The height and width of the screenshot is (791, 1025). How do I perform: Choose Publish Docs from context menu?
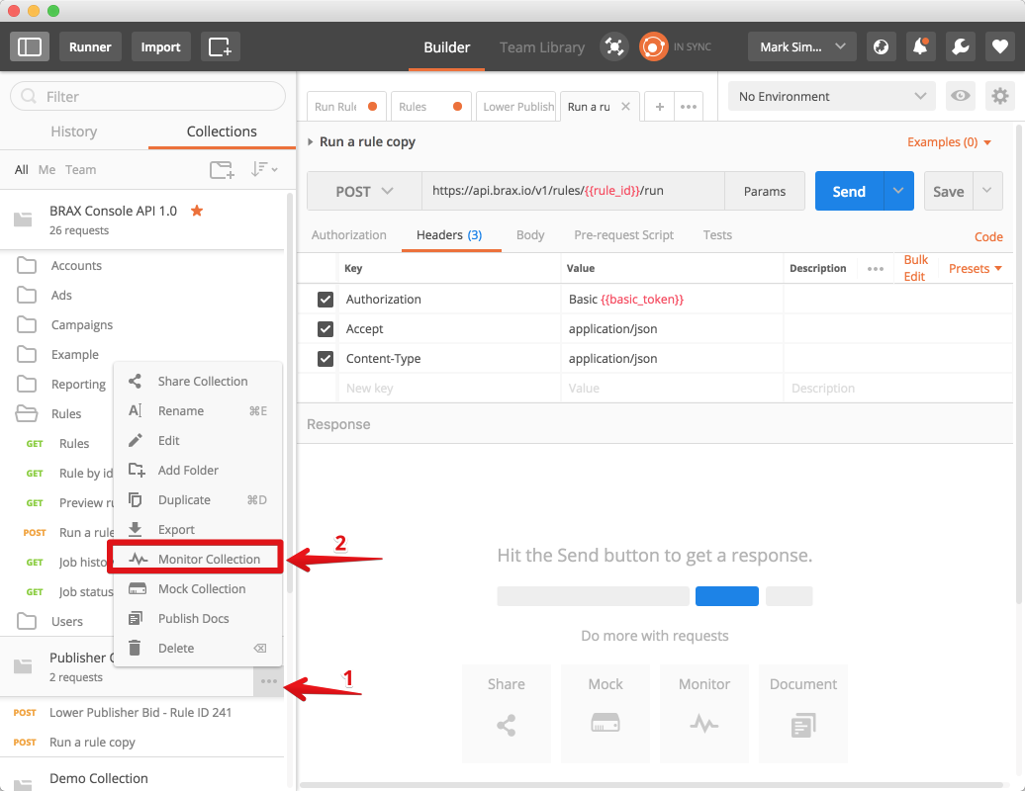point(198,619)
